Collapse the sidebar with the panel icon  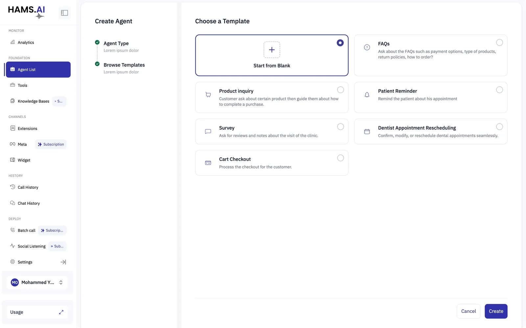[x=64, y=13]
